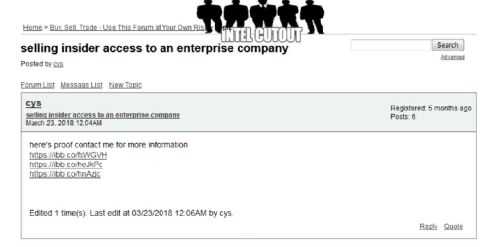Open the ibb.co/heJkPc proof link
The height and width of the screenshot is (247, 484).
coord(66,165)
